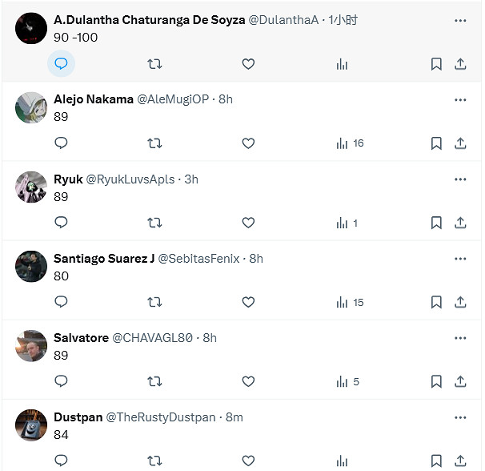This screenshot has width=485, height=471.
Task: Reply to Salvatore's tweet
Action: [61, 381]
